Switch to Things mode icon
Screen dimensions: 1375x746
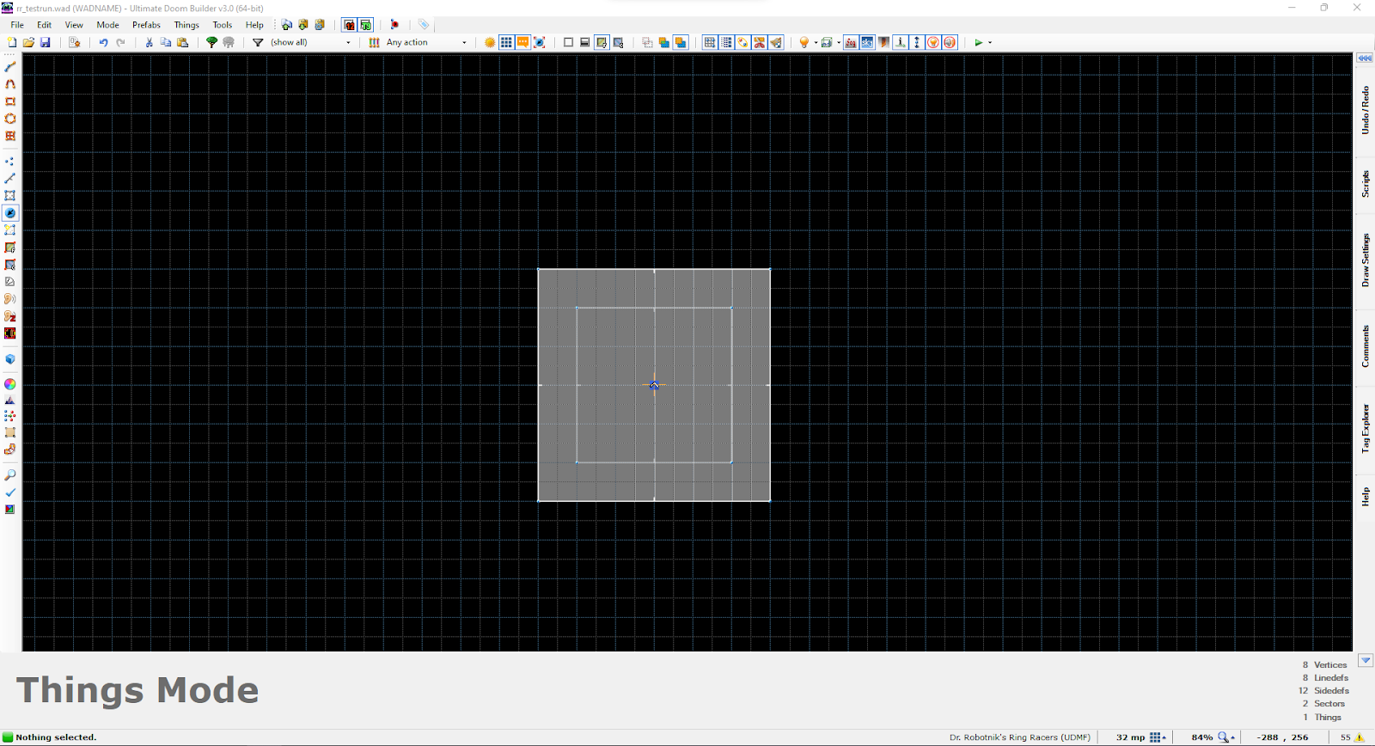(10, 212)
